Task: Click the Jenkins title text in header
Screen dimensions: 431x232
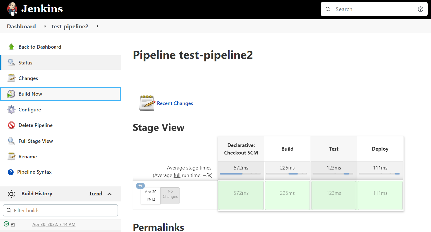Action: 42,9
